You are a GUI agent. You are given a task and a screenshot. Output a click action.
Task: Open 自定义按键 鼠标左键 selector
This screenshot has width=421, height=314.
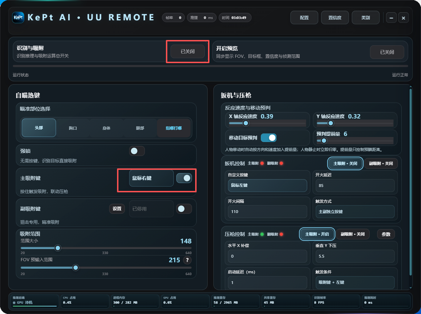[x=268, y=185]
